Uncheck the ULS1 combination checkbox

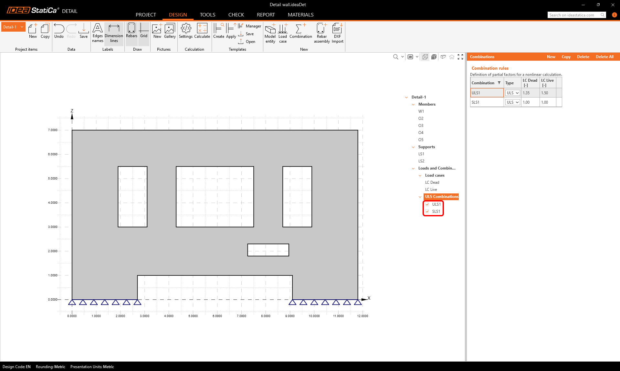tap(427, 204)
